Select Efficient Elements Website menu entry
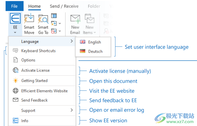Screen dimensions: 197x126 tap(42, 91)
